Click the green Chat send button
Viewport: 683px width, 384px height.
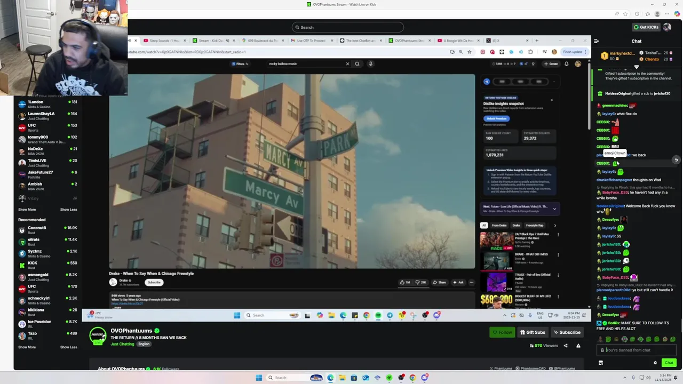click(669, 363)
